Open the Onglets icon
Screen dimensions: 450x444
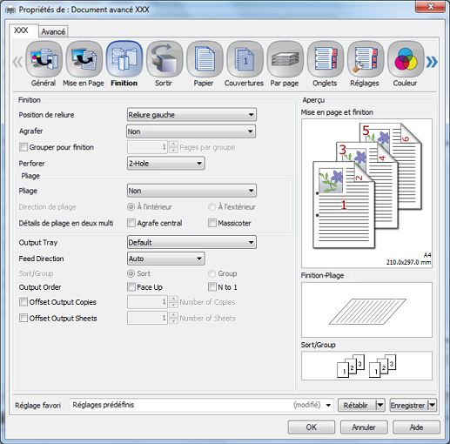(x=326, y=59)
